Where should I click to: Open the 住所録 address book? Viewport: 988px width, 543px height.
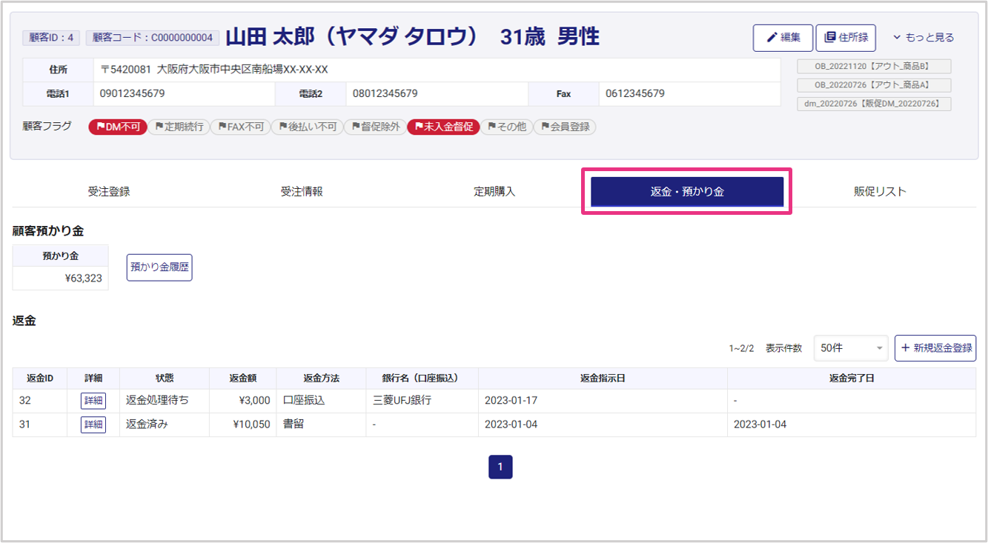coord(846,38)
